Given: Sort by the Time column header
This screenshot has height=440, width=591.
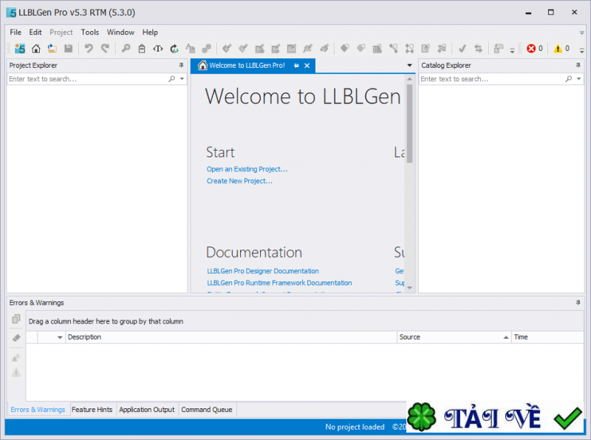Looking at the screenshot, I should point(547,337).
